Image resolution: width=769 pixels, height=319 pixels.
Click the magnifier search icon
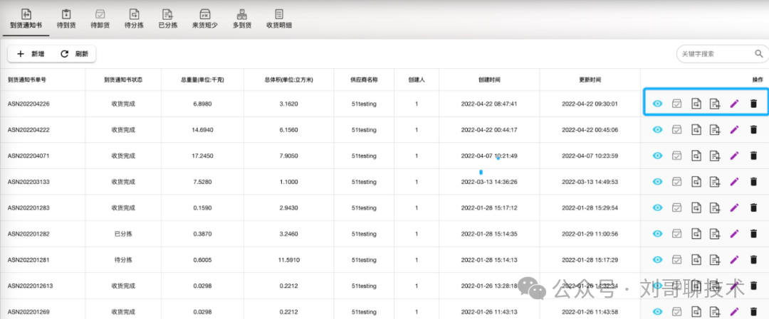[x=759, y=54]
